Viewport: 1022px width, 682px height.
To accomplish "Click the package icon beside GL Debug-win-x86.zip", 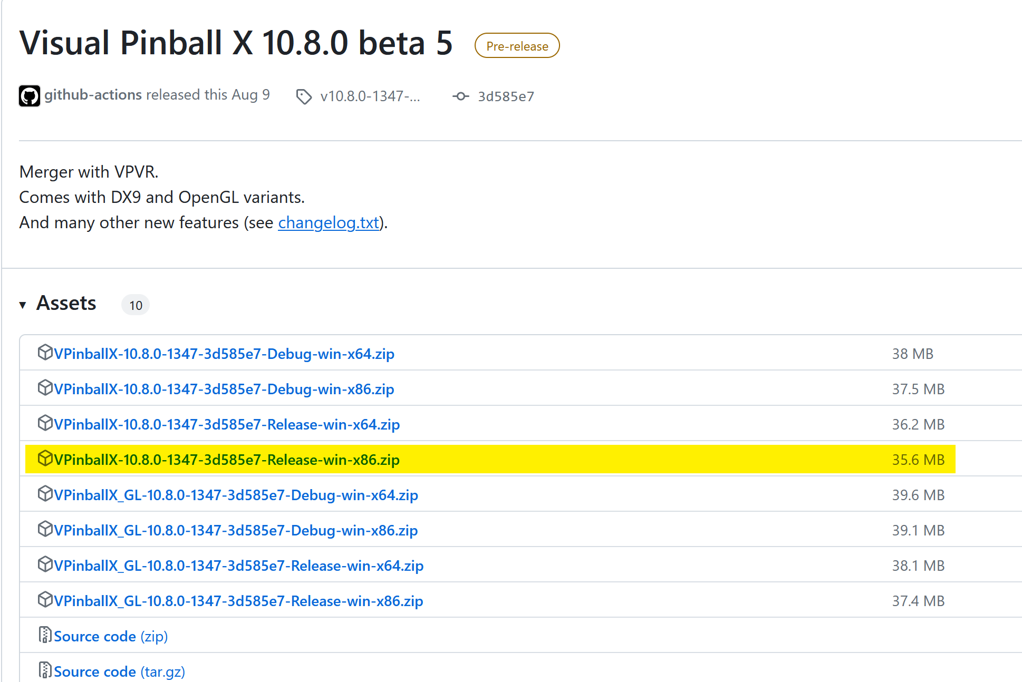I will [45, 530].
